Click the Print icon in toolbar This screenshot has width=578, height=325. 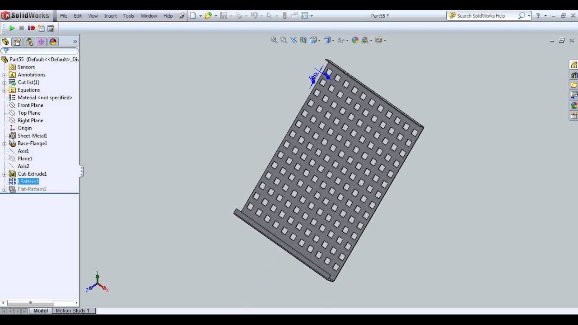coord(238,16)
